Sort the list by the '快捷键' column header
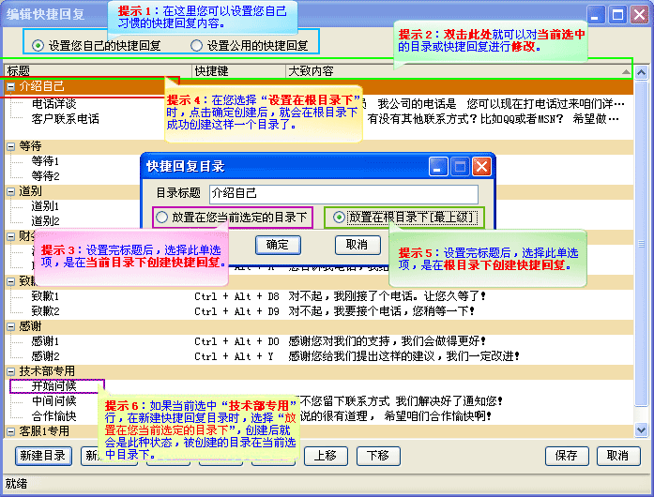654x497 pixels. (237, 70)
